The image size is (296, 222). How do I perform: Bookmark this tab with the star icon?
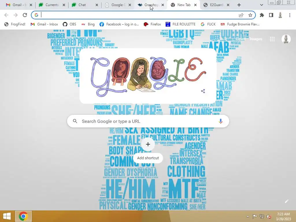click(250, 15)
